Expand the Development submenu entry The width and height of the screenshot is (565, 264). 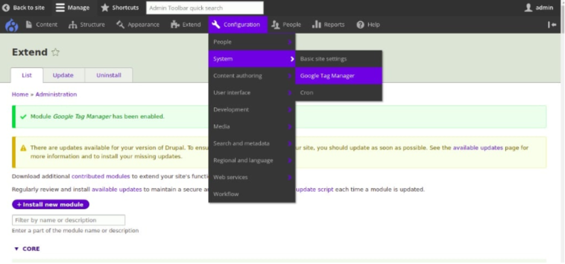tap(251, 110)
